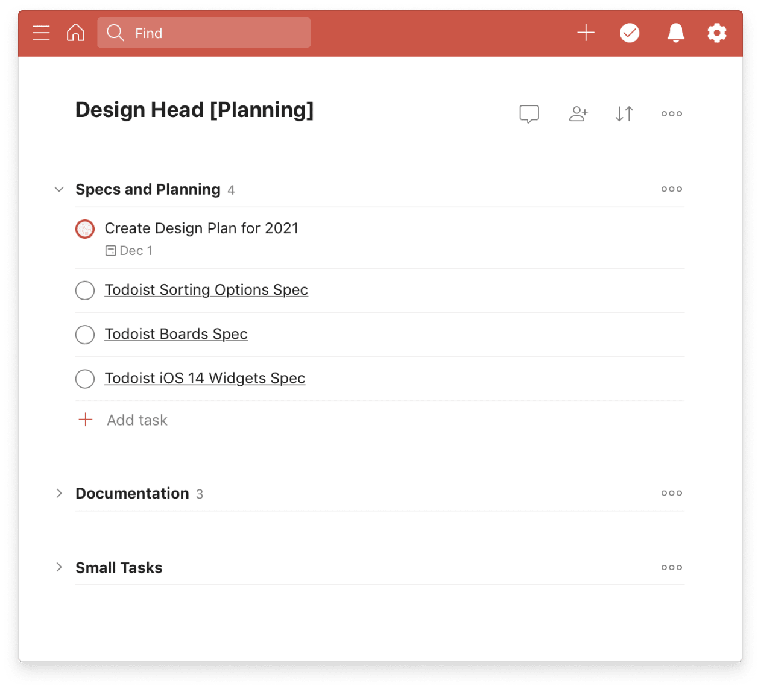Open the Small Tasks section options menu
Screen dimensions: 761x689
tap(671, 567)
